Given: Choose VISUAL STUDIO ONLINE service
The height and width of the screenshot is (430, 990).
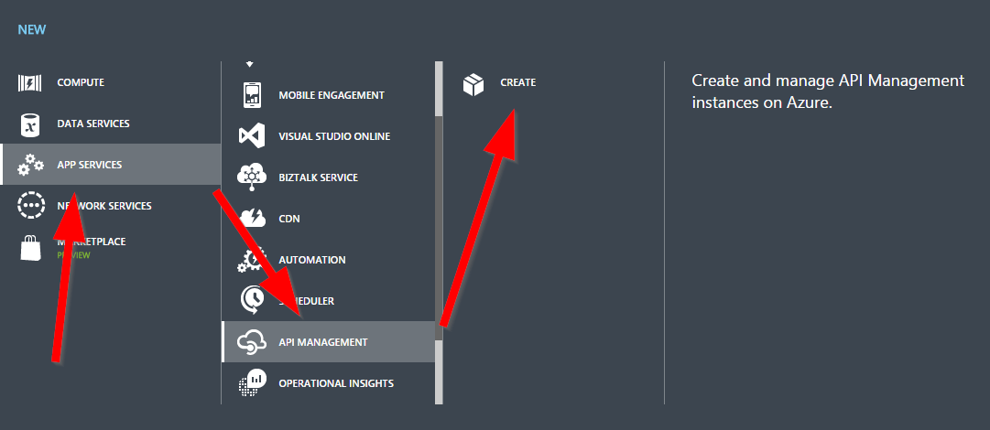Looking at the screenshot, I should click(328, 136).
